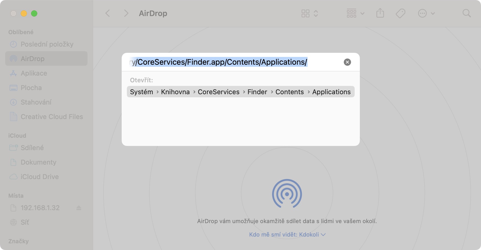Click the Search magnifier icon
This screenshot has width=481, height=250.
467,13
